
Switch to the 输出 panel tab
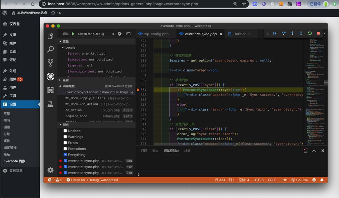(x=155, y=151)
